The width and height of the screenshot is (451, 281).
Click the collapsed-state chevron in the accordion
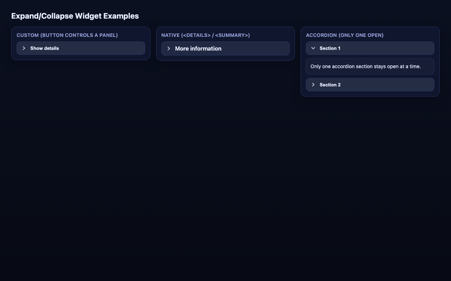click(x=313, y=85)
